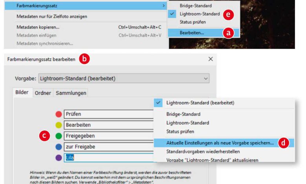Click the Lila text field
The image size is (306, 184).
tap(109, 157)
